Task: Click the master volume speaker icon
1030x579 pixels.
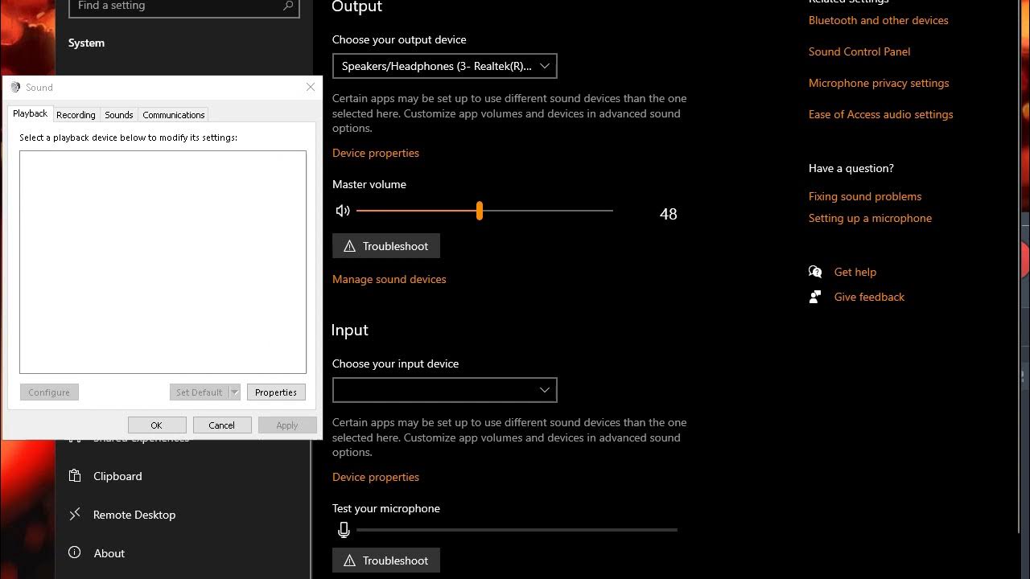Action: (343, 211)
